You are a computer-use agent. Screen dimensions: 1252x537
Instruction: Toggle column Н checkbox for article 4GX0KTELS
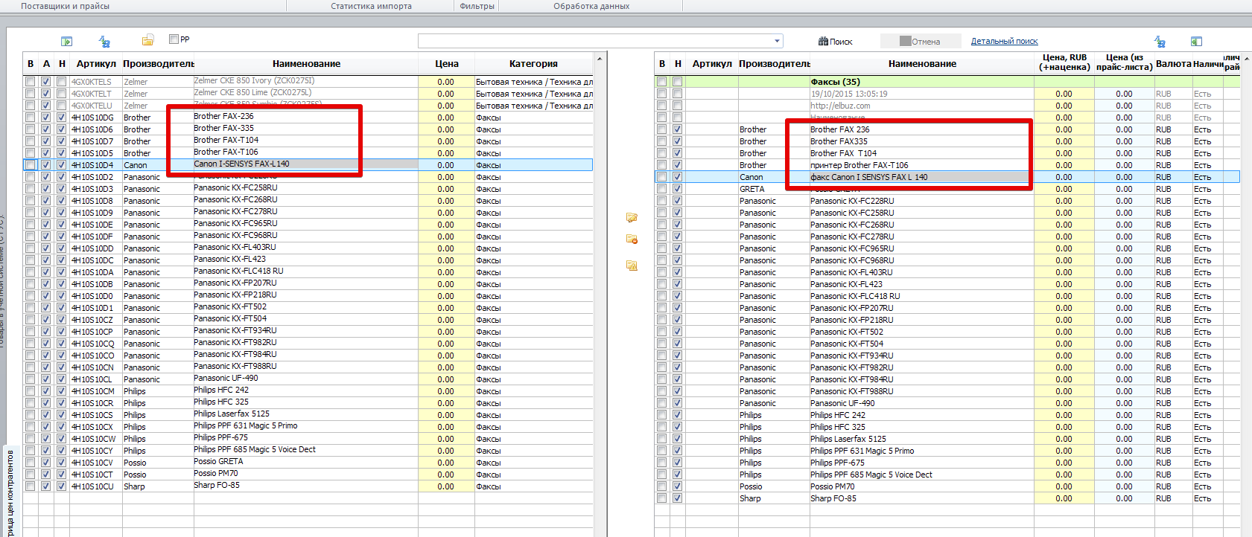pyautogui.click(x=61, y=82)
